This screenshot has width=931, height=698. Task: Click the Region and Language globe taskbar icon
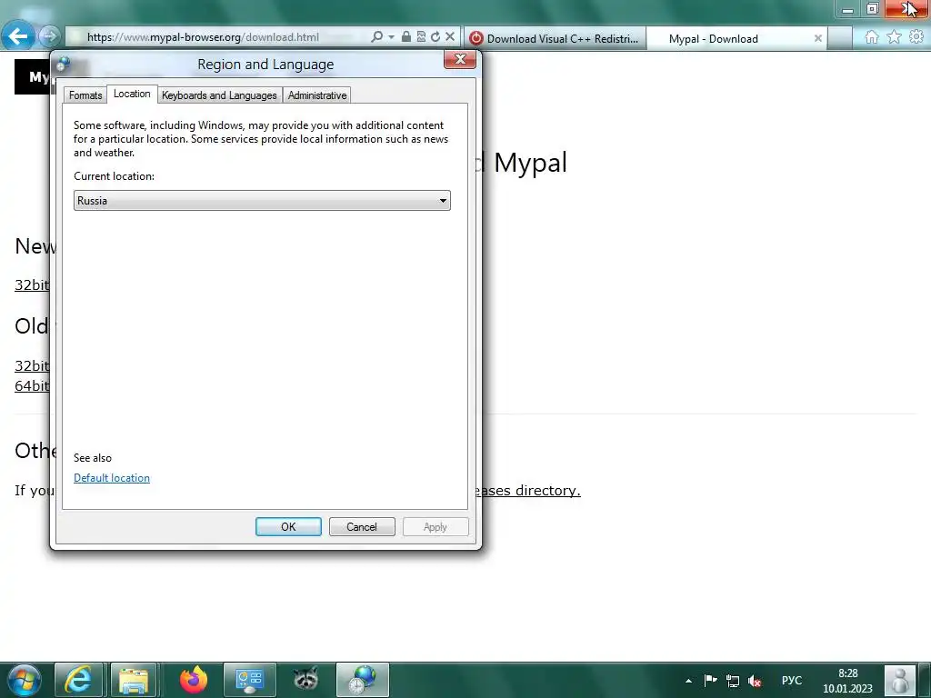(363, 680)
